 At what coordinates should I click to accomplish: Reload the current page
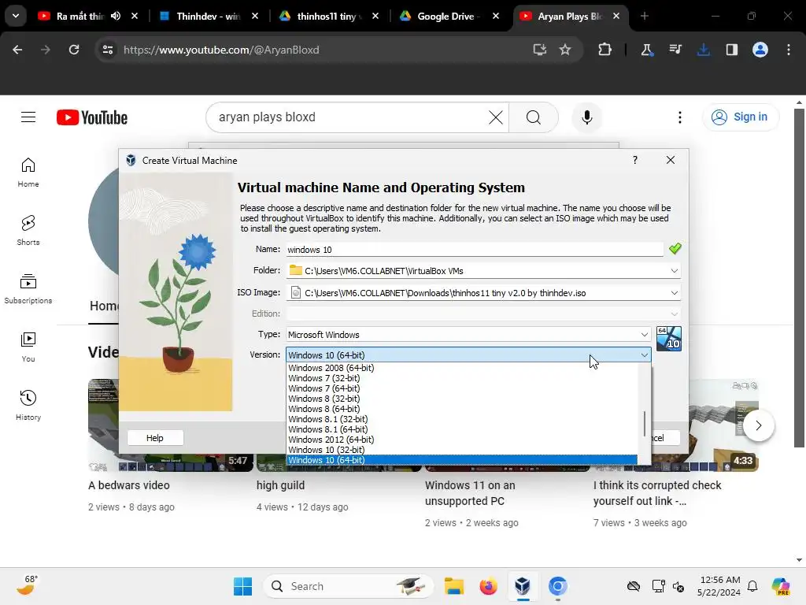pos(74,50)
